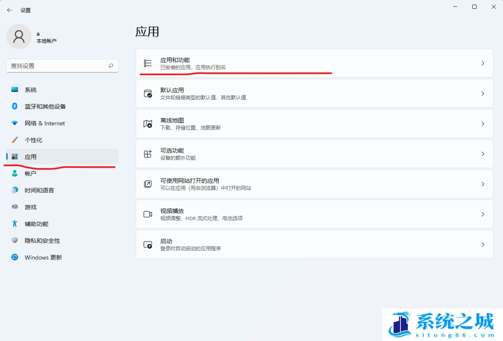Click the 隐私和安全性 shield icon

tap(15, 241)
